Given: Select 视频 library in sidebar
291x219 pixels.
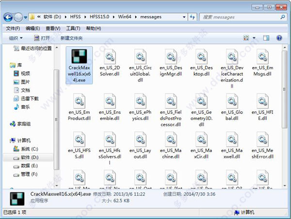Looking at the screenshot, I should coord(21,73).
